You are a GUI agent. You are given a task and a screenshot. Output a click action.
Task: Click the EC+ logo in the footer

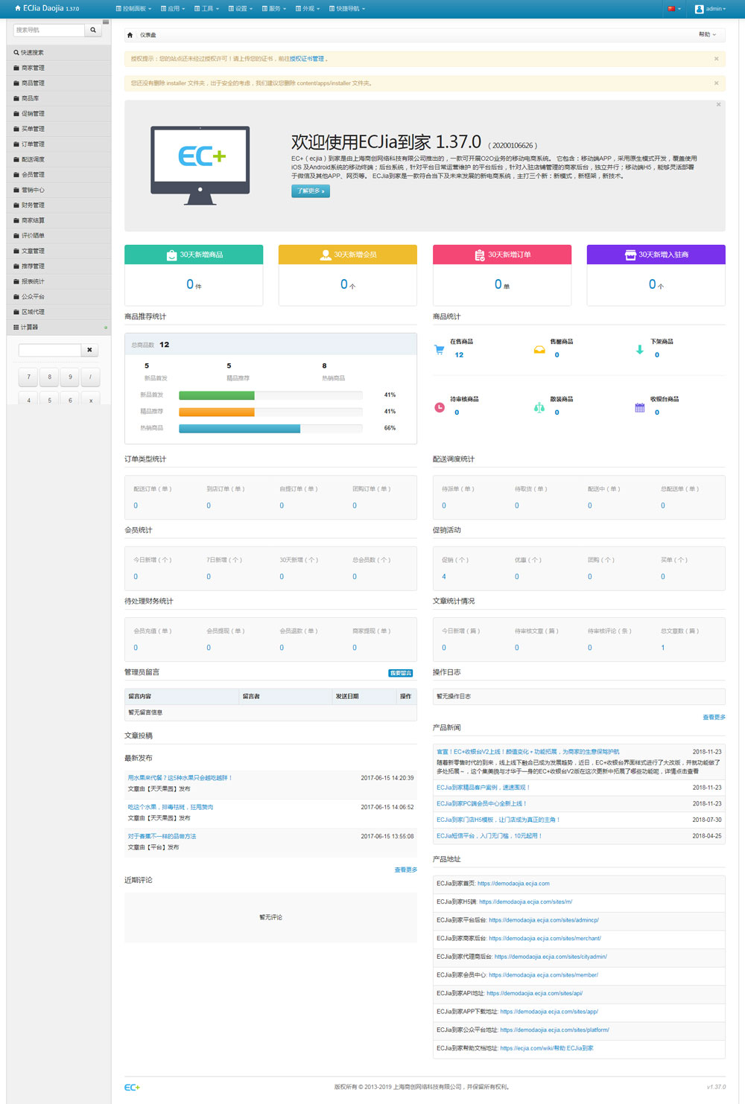coord(132,1088)
